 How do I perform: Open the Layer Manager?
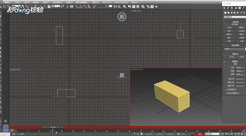pyautogui.click(x=125, y=6)
